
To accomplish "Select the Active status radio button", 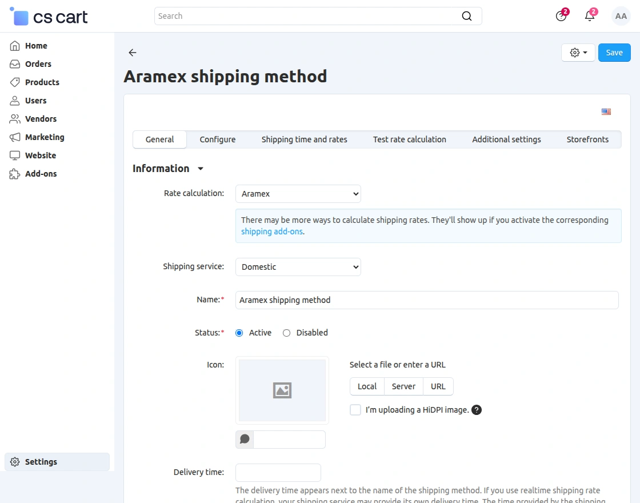I will (239, 333).
